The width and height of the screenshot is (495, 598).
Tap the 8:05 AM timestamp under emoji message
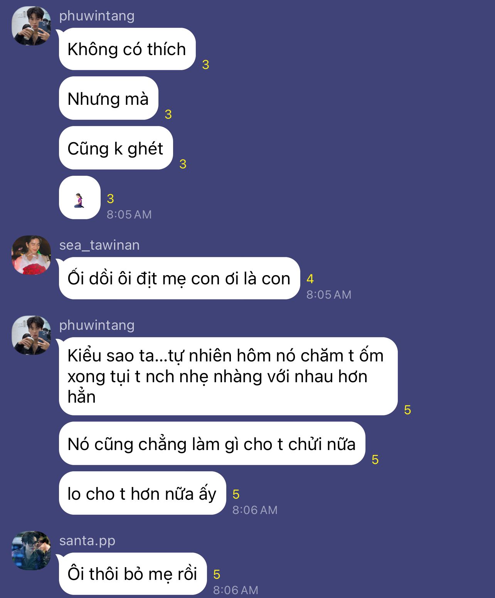pos(129,215)
